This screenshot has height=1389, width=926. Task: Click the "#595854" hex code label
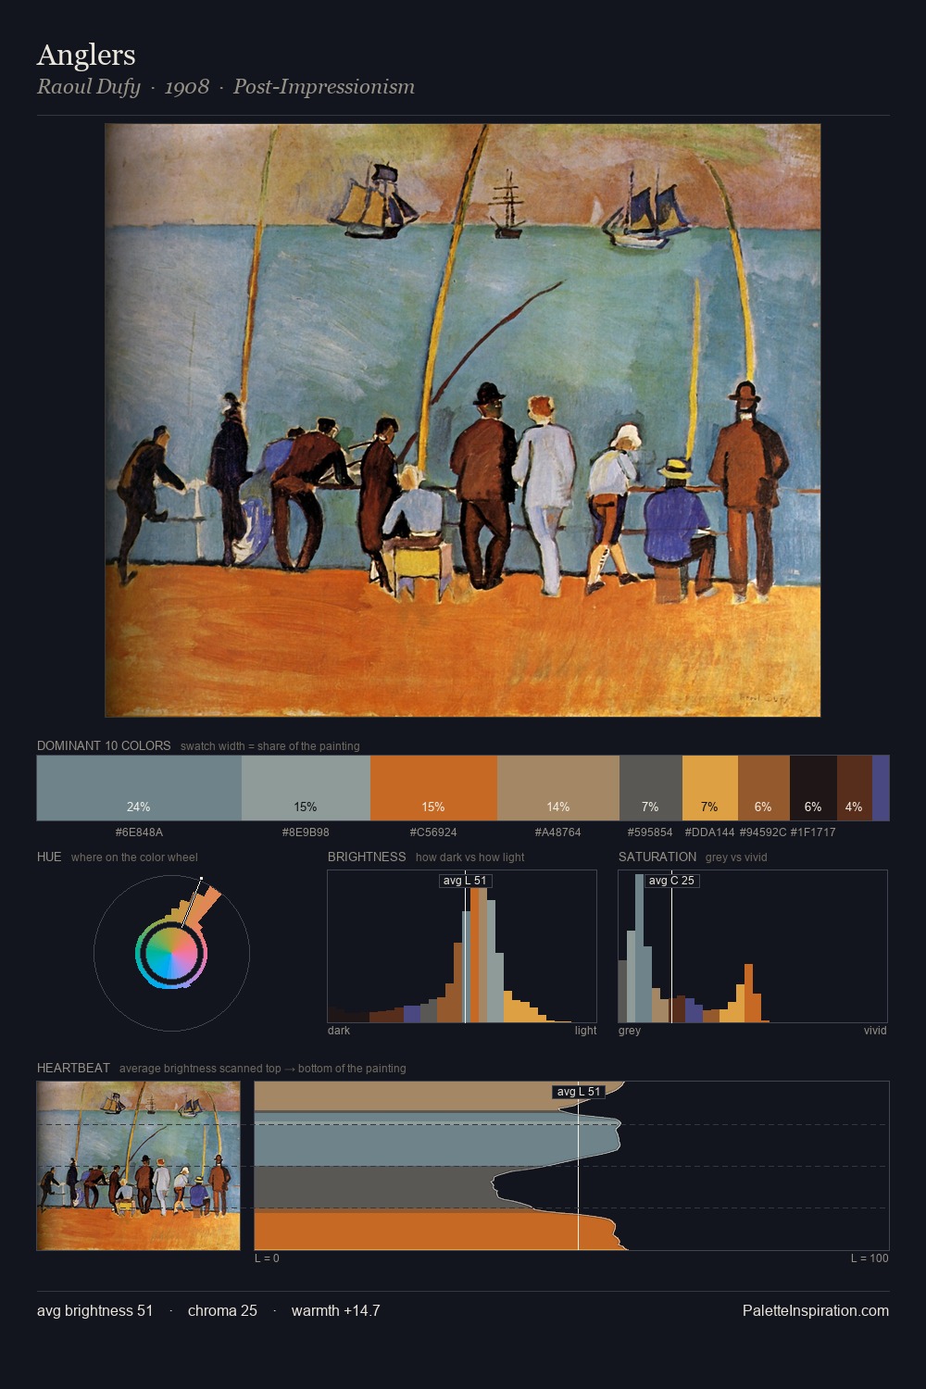click(x=650, y=832)
